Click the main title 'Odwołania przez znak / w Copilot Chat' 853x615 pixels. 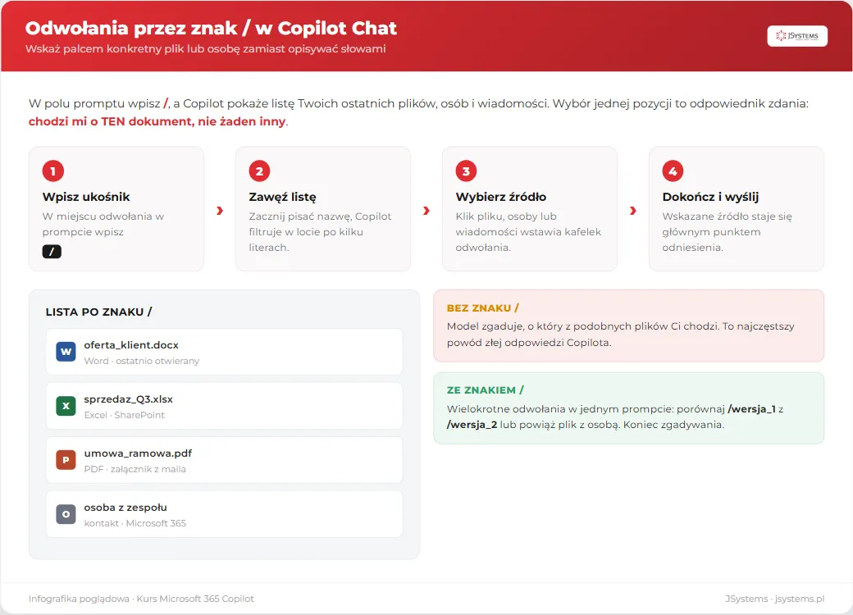[211, 28]
